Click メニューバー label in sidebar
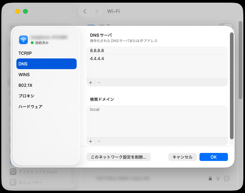Screen dimensions: 245x193 tap(30, 182)
